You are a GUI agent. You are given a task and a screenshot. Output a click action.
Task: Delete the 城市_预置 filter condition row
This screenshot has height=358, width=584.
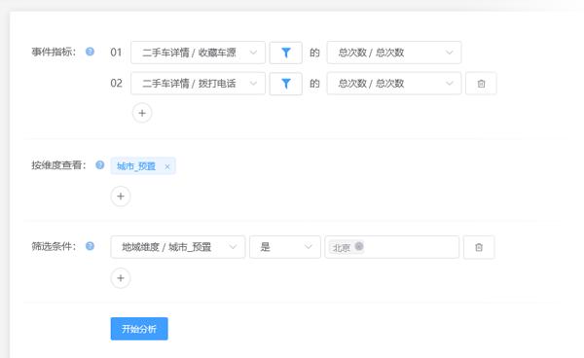[x=479, y=247]
